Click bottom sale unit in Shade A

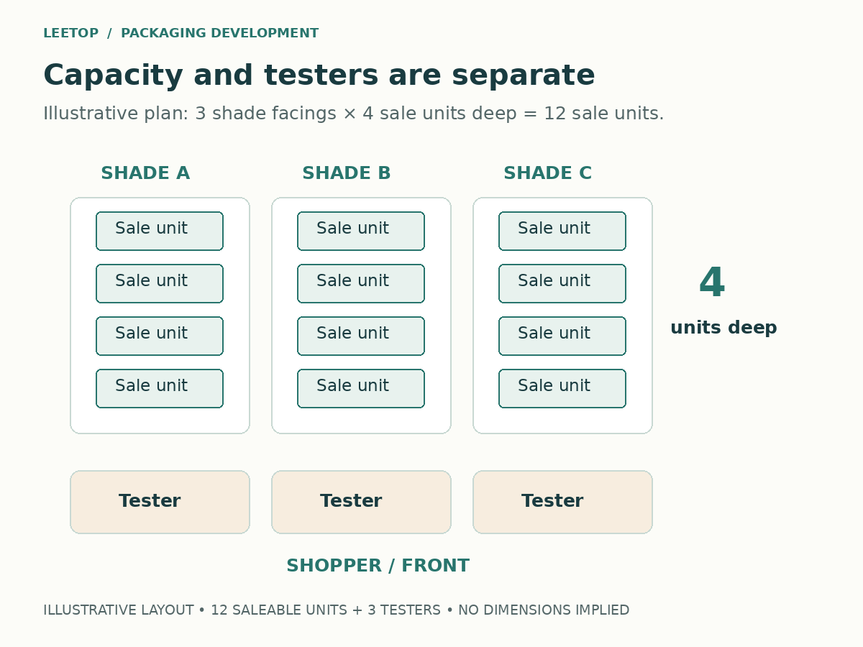160,388
